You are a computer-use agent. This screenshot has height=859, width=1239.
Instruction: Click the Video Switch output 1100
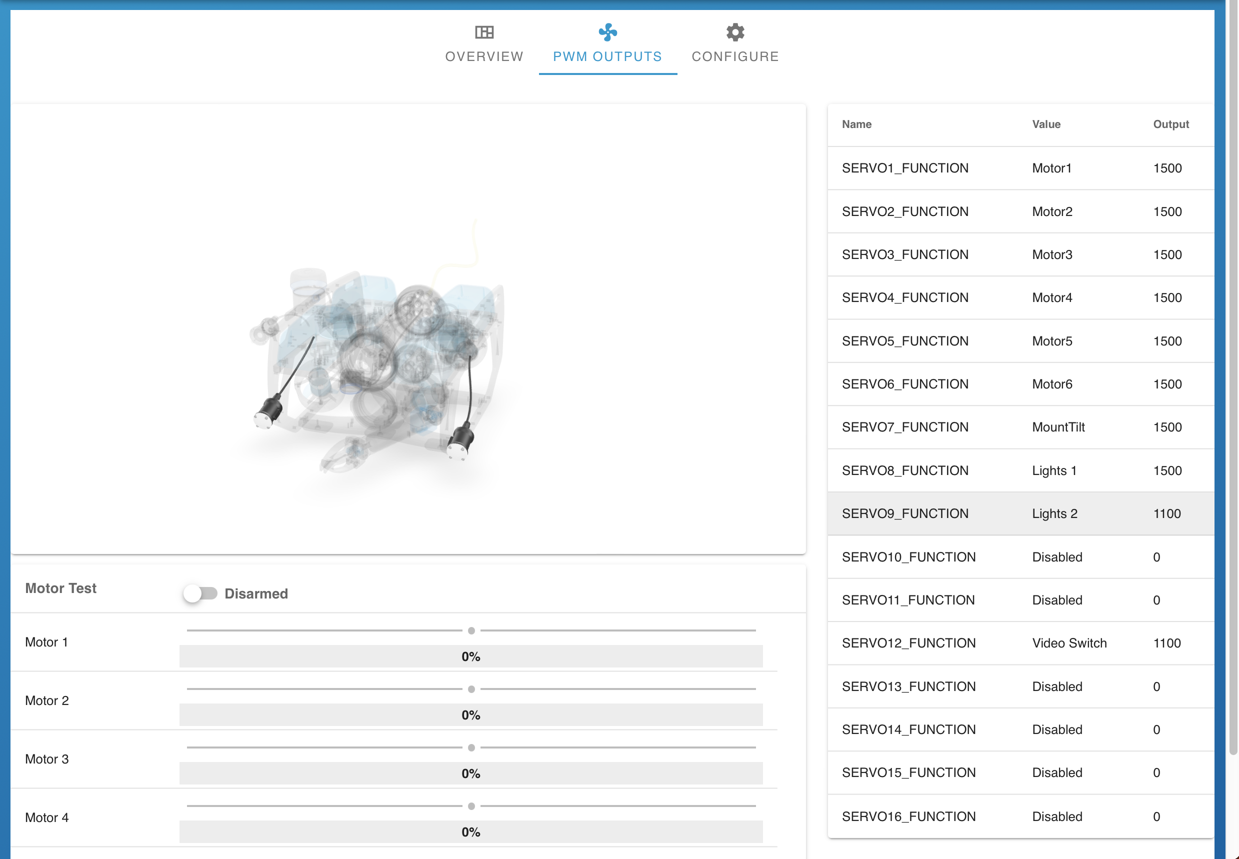1167,643
